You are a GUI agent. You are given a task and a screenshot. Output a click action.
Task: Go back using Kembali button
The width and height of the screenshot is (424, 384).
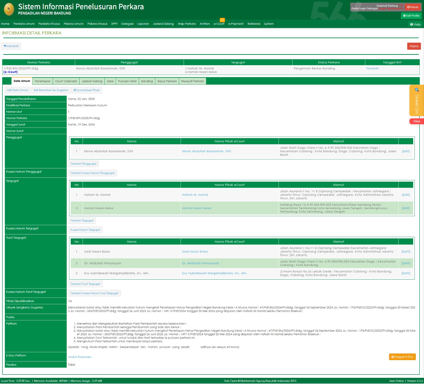pyautogui.click(x=11, y=46)
